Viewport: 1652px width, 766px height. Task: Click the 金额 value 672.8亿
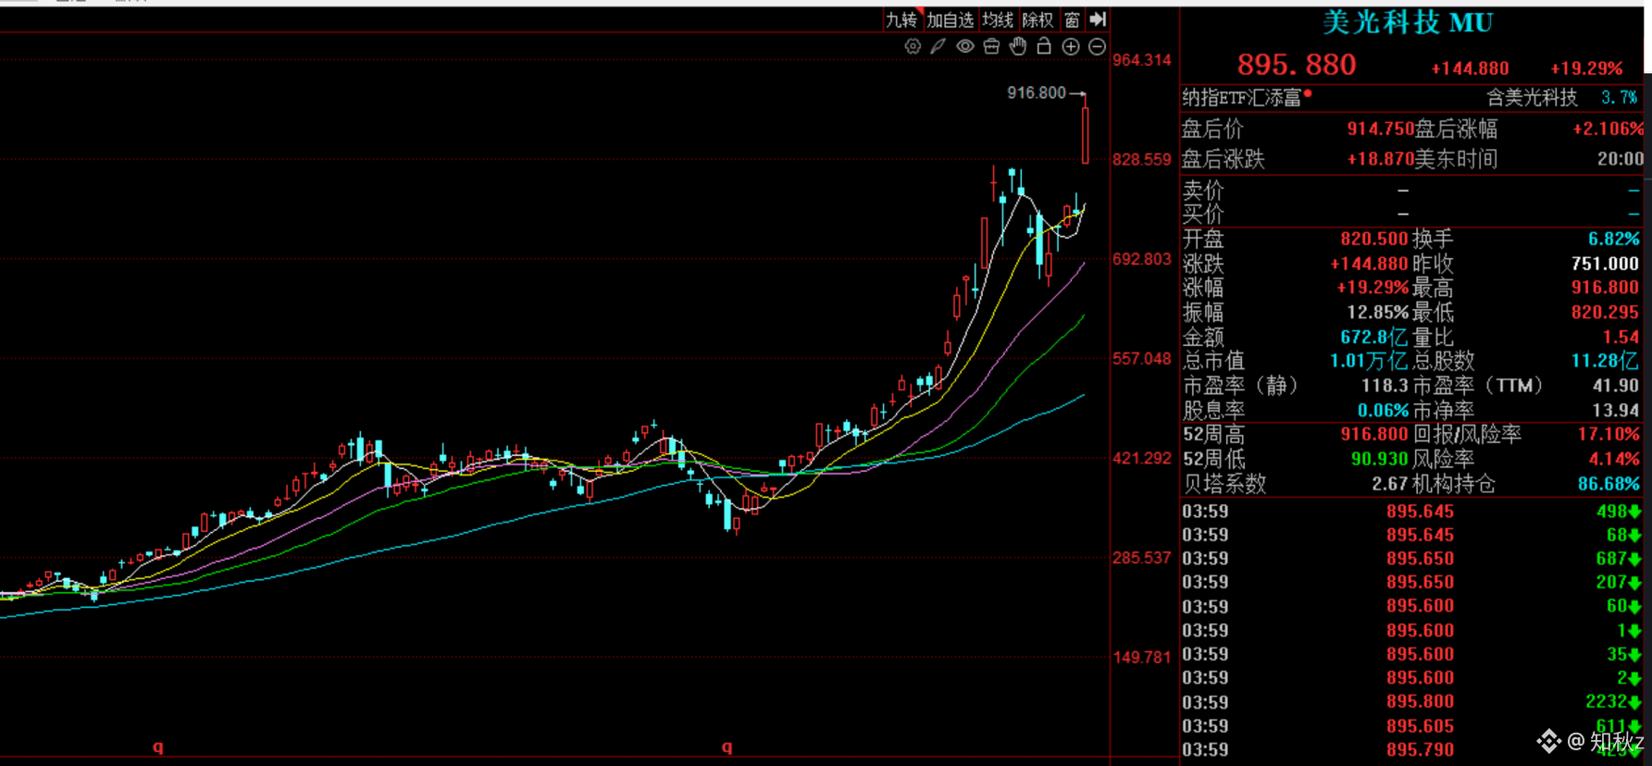[x=1374, y=338]
